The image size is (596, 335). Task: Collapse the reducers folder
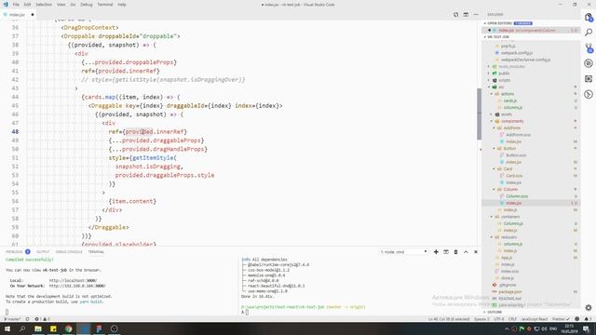(x=508, y=237)
